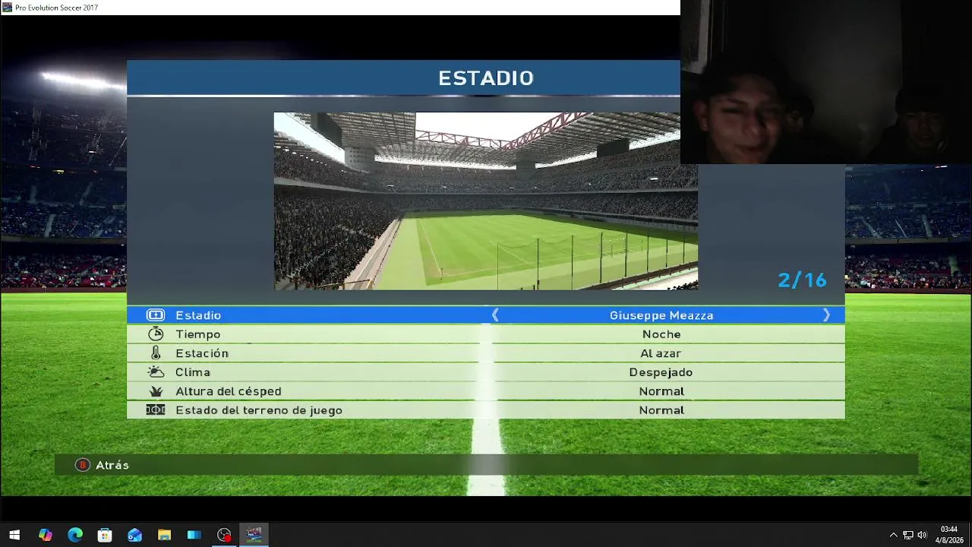Open the Windows Start menu
Screen dimensions: 972x547
pos(14,535)
